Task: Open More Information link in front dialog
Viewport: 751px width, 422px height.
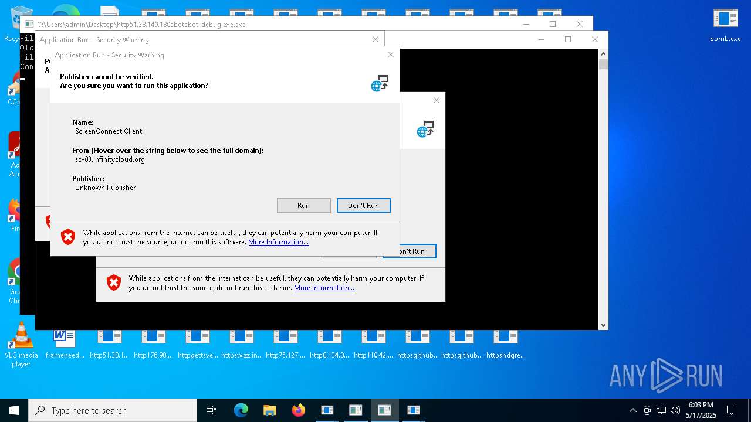Action: tap(278, 242)
